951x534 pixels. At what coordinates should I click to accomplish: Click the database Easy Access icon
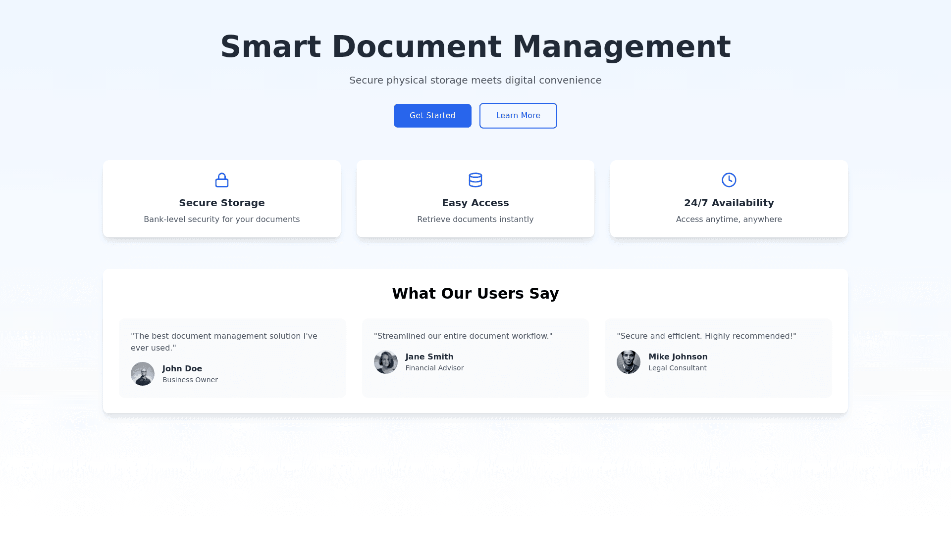(475, 180)
